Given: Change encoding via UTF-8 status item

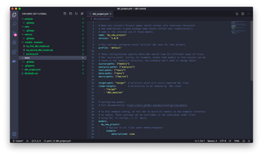Looking at the screenshot, I should click(223, 141).
